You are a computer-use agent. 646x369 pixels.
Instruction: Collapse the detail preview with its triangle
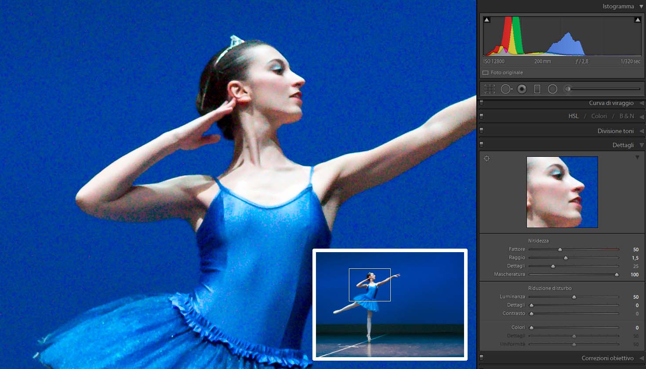637,157
